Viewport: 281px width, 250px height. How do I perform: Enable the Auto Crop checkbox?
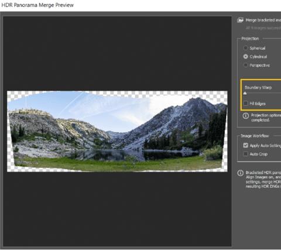click(246, 154)
